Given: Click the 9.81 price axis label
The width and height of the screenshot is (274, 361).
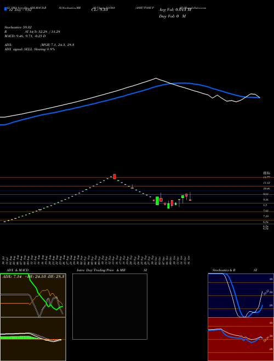Looking at the screenshot, I should (x=266, y=194).
